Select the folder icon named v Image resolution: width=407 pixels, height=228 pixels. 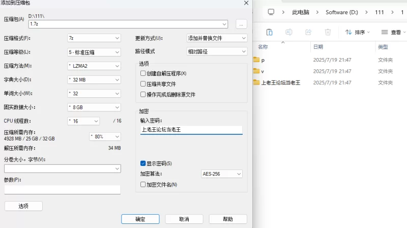[256, 71]
